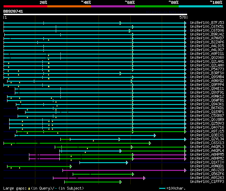Choose UniRef100_A4QPL4

(x=207, y=151)
